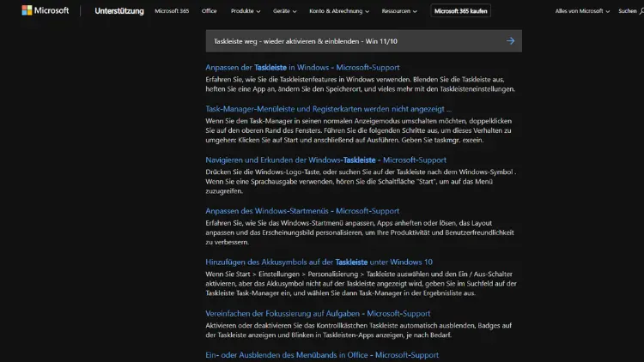
Task: Click text 'Wenn Sie Start > Einstellungen > Personalisierung'
Action: [282, 274]
